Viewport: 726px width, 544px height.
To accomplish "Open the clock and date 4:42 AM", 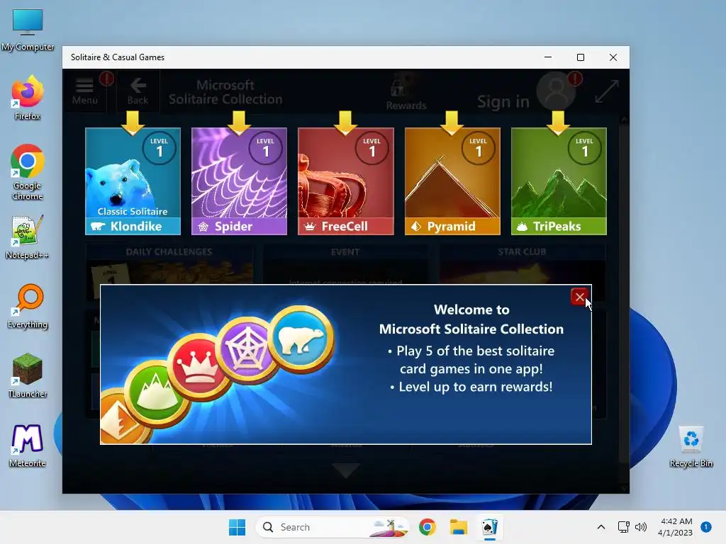I will 675,527.
